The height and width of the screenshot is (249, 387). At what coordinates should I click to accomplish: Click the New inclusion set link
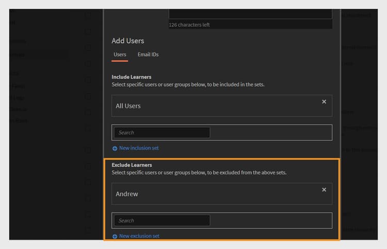pos(139,148)
